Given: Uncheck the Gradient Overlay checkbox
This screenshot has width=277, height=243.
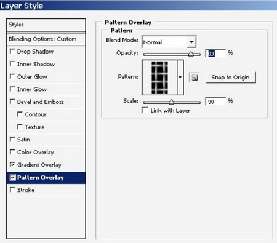Looking at the screenshot, I should 12,164.
